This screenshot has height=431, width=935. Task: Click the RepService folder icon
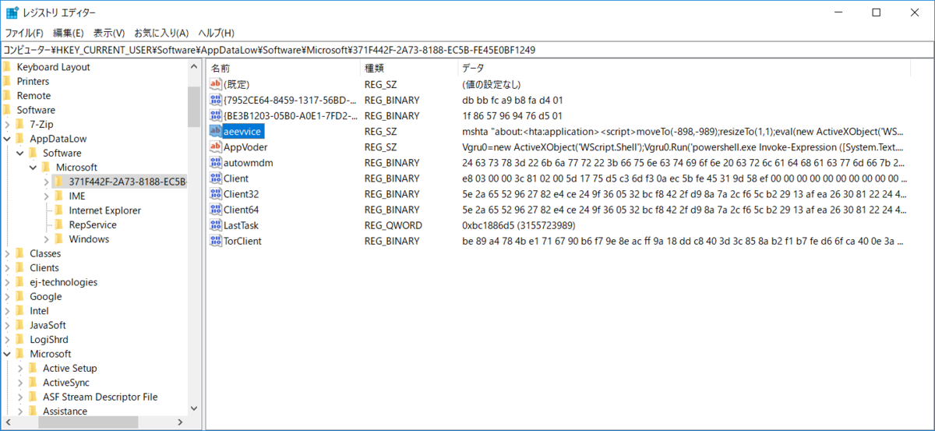[59, 224]
